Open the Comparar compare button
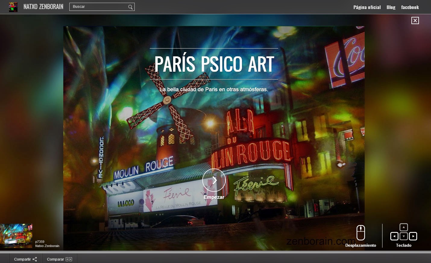This screenshot has height=263, width=431. coord(59,259)
